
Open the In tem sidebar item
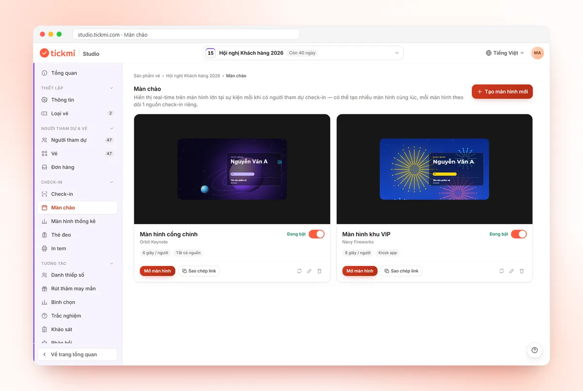coord(78,248)
